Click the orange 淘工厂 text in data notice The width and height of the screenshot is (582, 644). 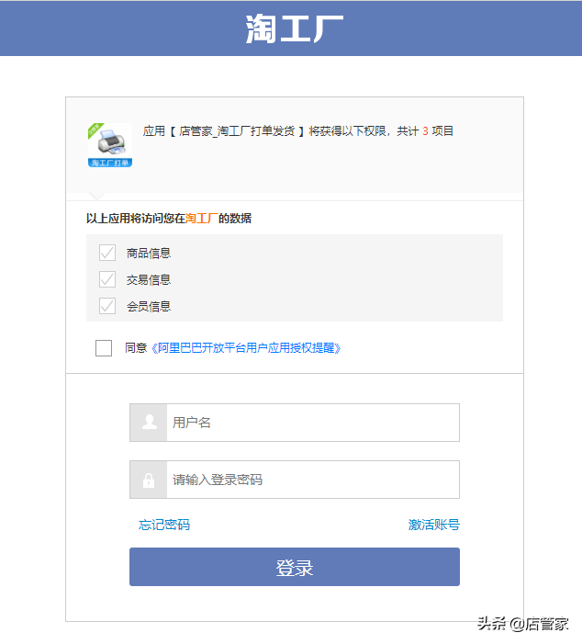click(x=201, y=219)
